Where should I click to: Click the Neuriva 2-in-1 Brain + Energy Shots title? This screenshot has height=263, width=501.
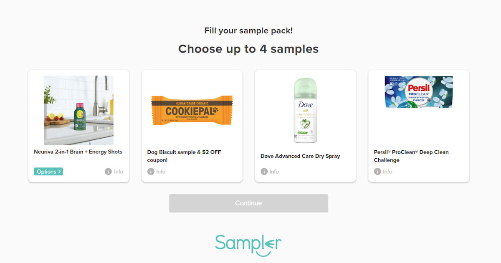78,152
